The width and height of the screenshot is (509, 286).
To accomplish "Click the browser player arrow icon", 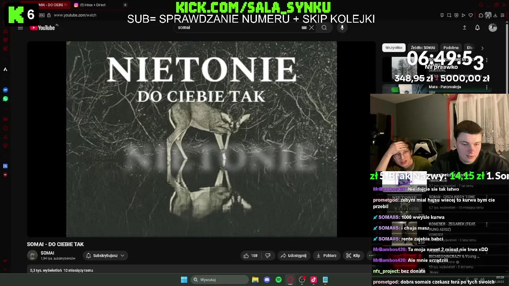I will [x=463, y=15].
